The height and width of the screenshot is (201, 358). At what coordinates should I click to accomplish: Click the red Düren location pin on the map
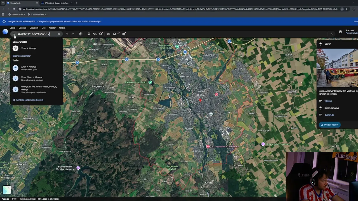(x=200, y=100)
